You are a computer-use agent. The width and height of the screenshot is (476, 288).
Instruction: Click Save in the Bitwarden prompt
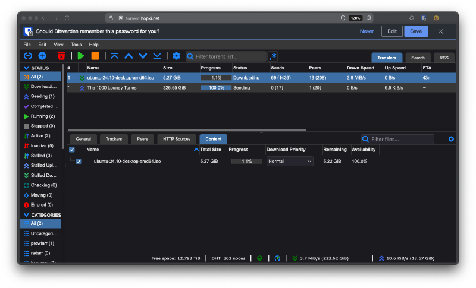click(416, 31)
